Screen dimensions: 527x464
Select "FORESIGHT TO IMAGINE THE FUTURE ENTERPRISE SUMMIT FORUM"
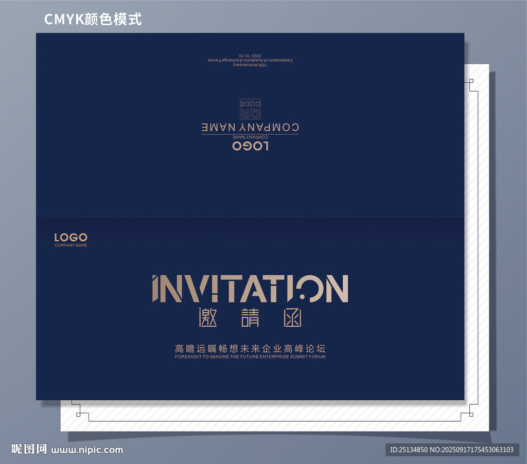tap(251, 357)
